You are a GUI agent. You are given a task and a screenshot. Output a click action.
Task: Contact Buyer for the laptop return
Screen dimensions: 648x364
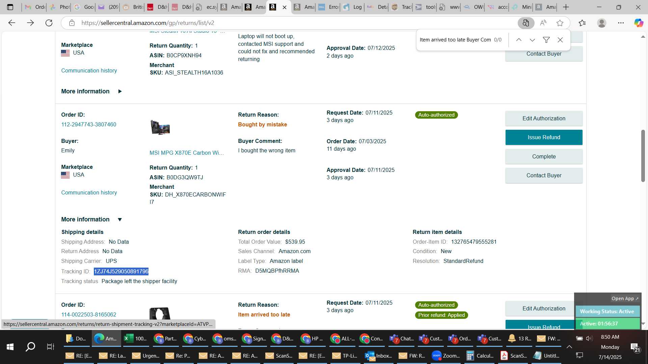click(544, 54)
